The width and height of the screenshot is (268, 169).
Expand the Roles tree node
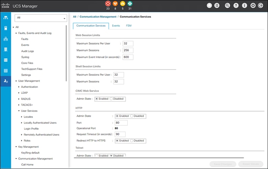click(x=22, y=140)
